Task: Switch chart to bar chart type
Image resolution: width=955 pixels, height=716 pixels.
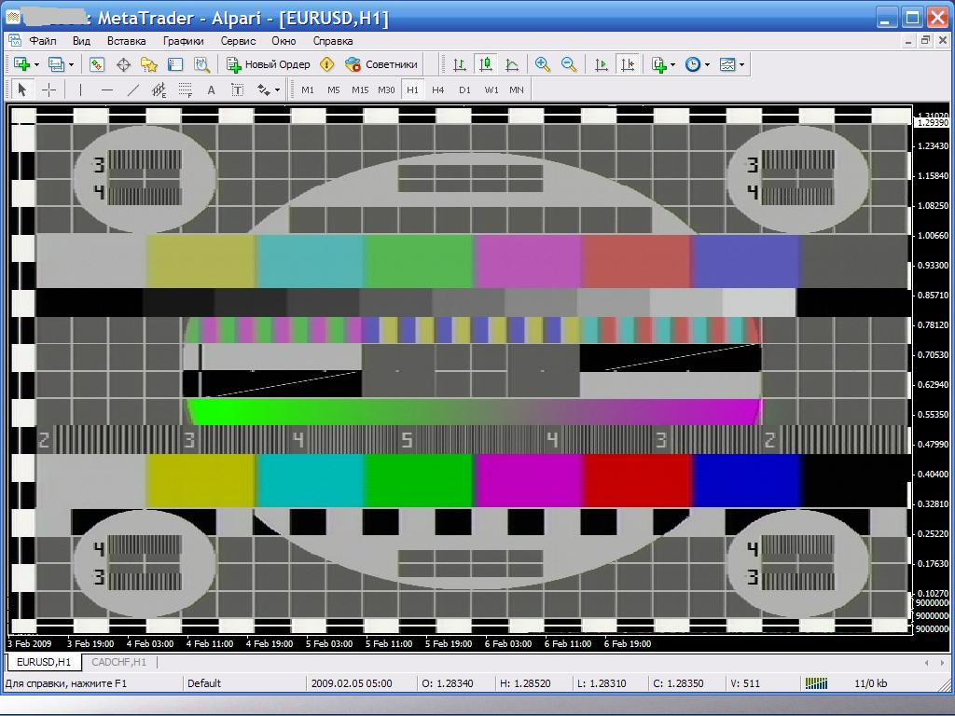Action: point(460,64)
